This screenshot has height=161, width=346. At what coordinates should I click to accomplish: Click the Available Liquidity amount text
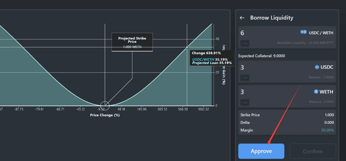click(305, 43)
